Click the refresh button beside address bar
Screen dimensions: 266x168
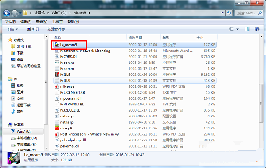(x=229, y=13)
